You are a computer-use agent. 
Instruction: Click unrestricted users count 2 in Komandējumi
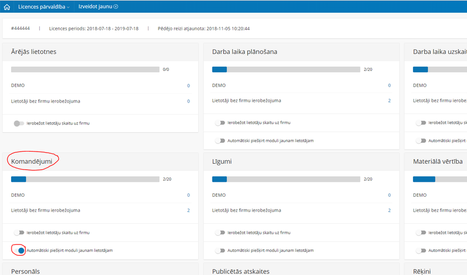[x=188, y=211]
